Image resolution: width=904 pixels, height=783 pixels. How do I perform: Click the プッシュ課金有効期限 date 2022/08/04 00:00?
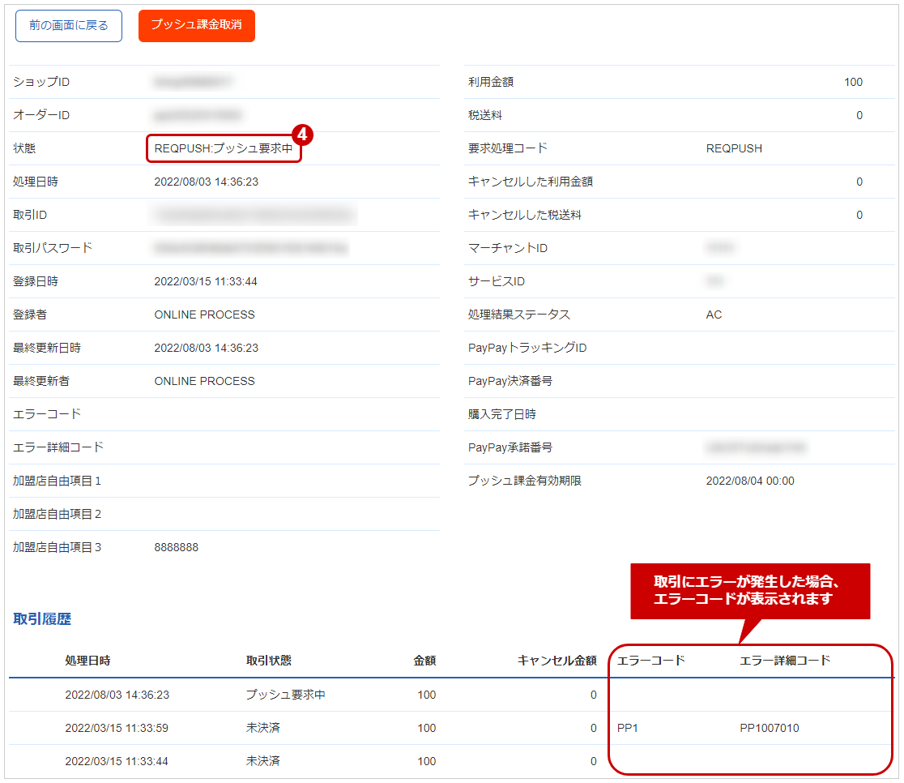point(750,481)
